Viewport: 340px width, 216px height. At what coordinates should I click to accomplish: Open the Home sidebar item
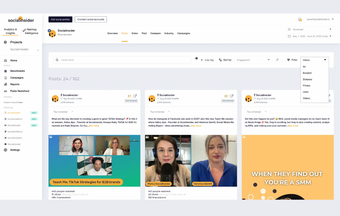[13, 60]
